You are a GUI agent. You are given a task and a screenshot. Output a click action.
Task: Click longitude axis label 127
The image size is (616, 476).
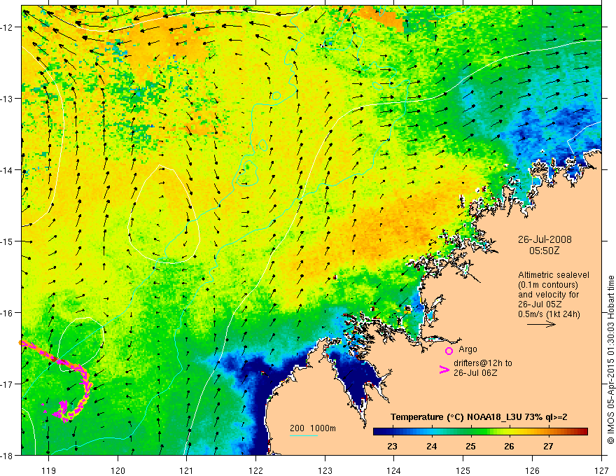[x=601, y=470]
